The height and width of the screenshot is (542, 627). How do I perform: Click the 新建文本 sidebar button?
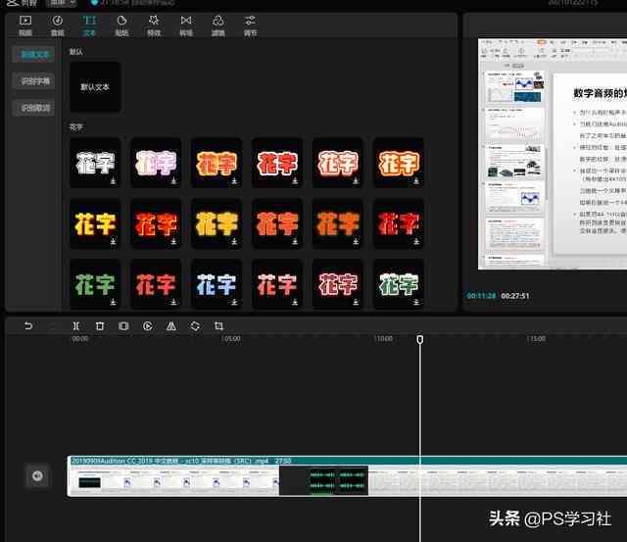[x=34, y=55]
